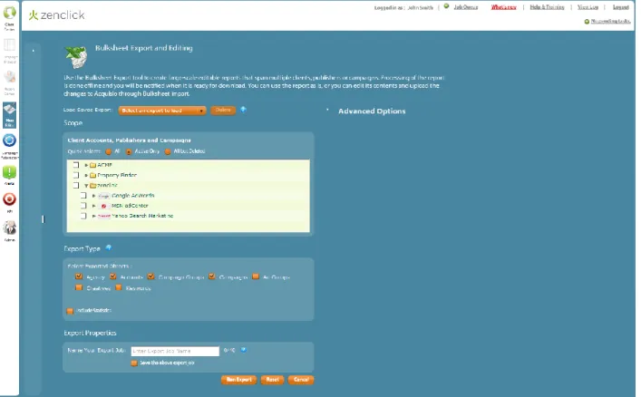Uncheck the Accounts export object
Screen dimensions: 641x397
[x=112, y=276]
